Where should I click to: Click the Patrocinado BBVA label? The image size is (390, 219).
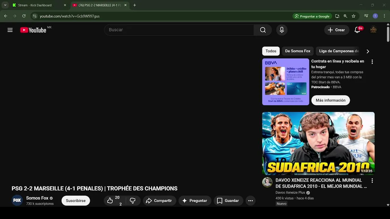(326, 87)
